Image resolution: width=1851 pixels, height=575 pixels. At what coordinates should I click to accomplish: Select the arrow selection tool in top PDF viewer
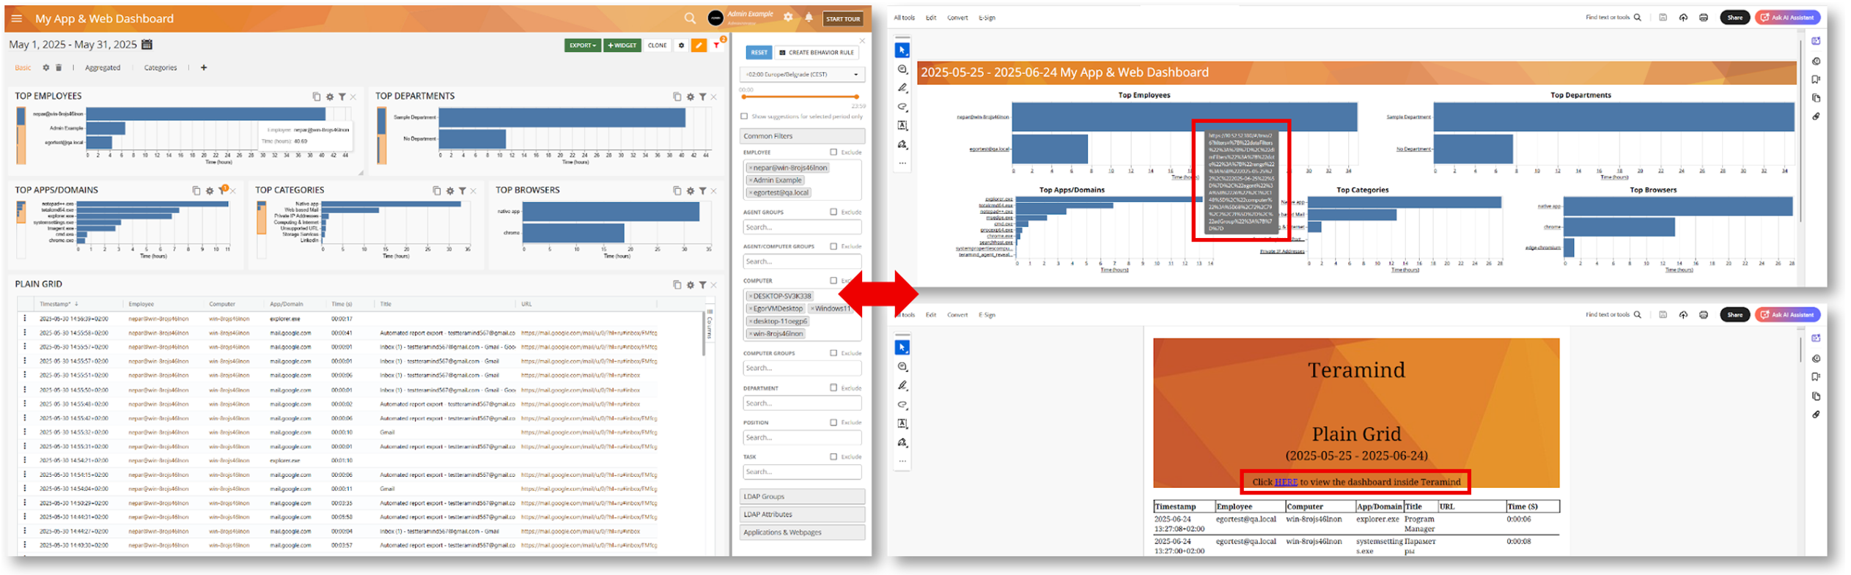pos(902,50)
